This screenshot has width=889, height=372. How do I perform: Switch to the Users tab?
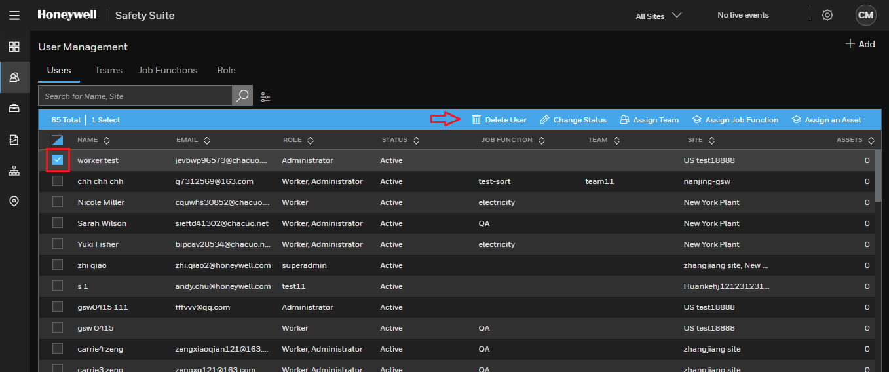click(x=59, y=71)
